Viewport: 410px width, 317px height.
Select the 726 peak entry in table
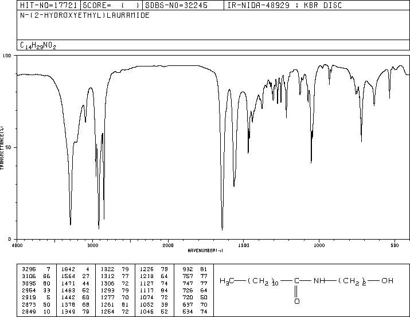point(195,290)
